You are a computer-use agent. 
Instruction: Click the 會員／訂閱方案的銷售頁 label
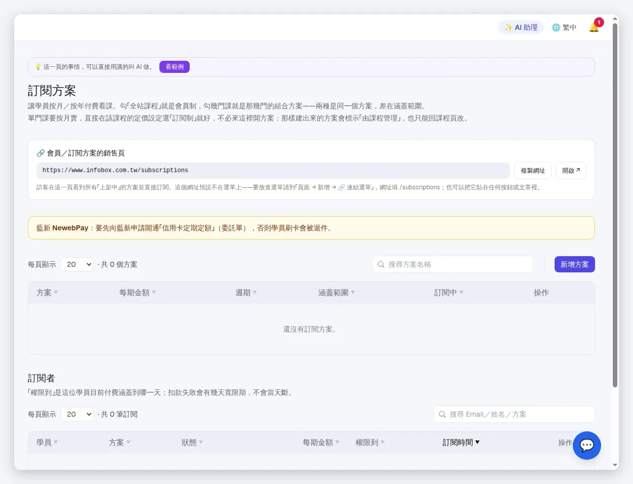86,153
